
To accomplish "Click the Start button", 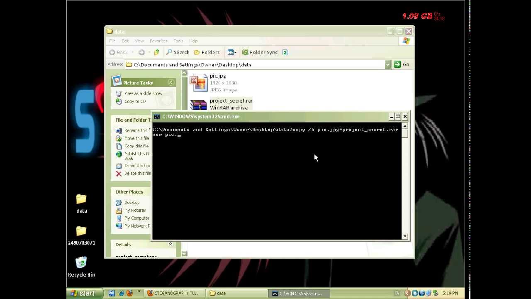I will (x=85, y=293).
